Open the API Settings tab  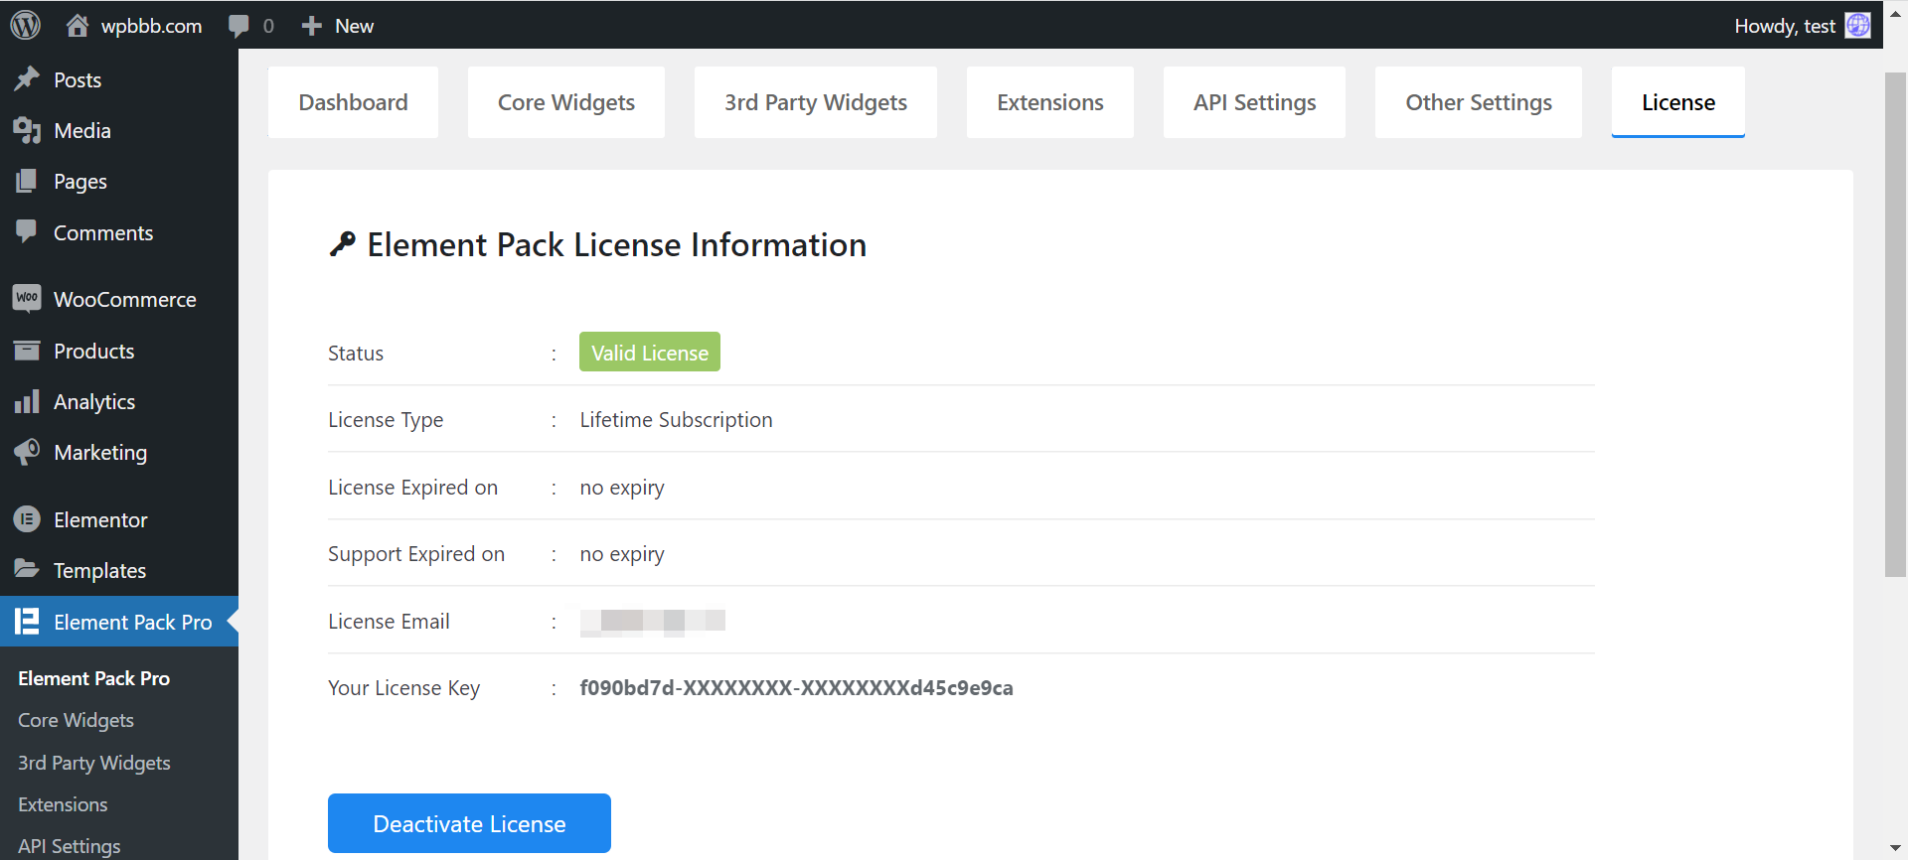click(x=1254, y=102)
